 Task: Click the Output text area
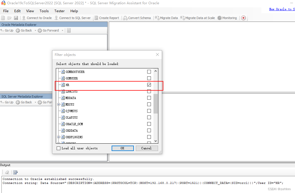pos(148,184)
